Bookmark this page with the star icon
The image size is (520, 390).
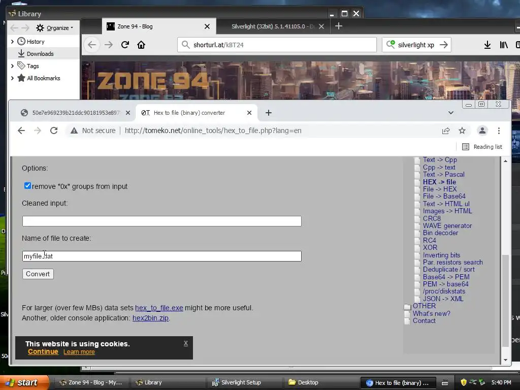(462, 131)
